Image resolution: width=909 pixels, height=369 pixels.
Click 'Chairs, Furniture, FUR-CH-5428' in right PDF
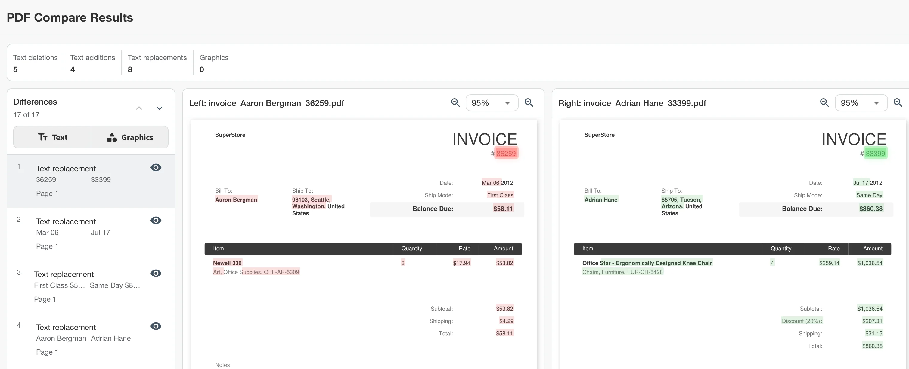(x=622, y=272)
